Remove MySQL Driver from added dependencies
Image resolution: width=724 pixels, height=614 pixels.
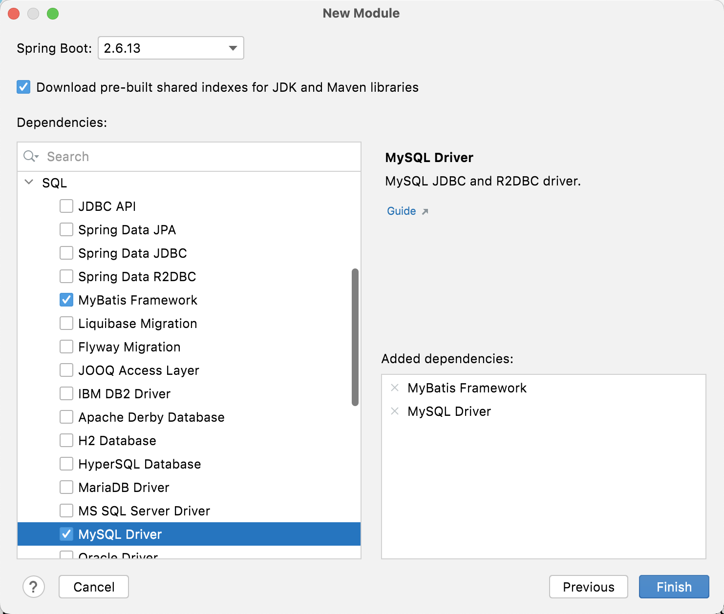pos(395,411)
